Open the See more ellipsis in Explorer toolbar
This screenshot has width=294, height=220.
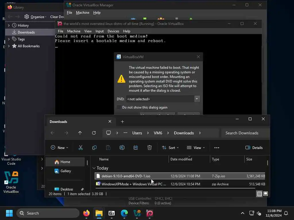click(216, 148)
